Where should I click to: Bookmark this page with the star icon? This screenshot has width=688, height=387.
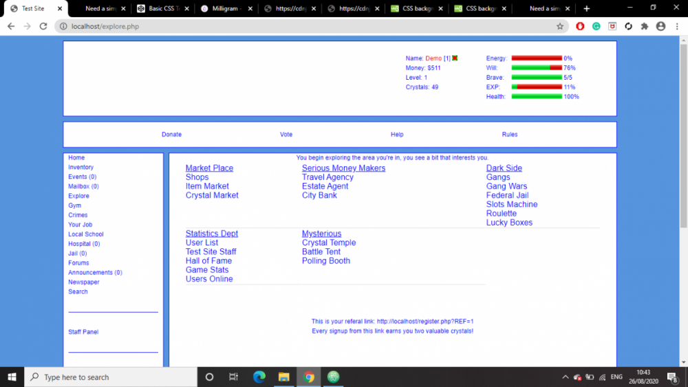click(x=560, y=26)
